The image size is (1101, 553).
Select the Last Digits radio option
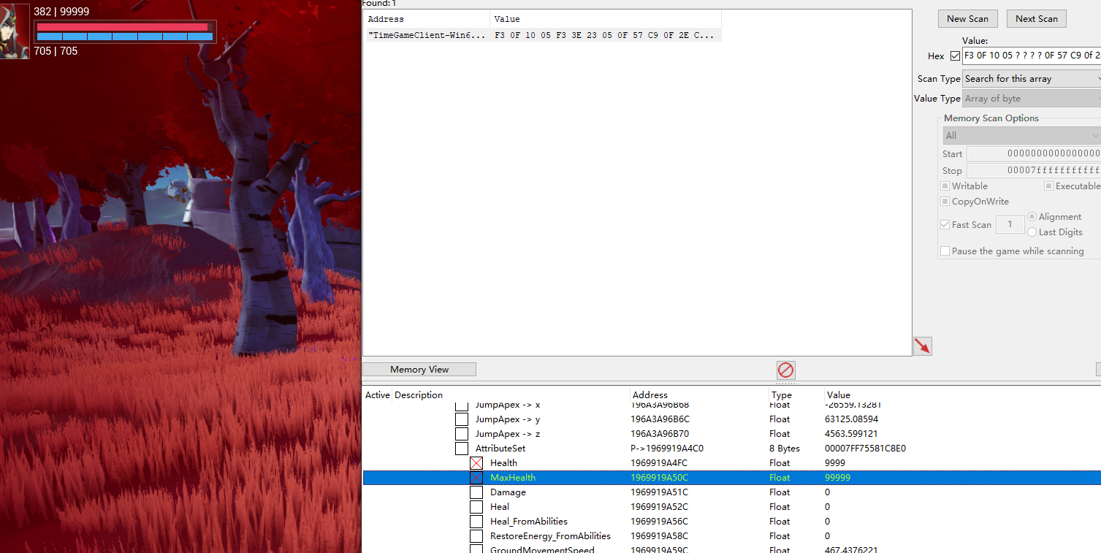(x=1032, y=232)
